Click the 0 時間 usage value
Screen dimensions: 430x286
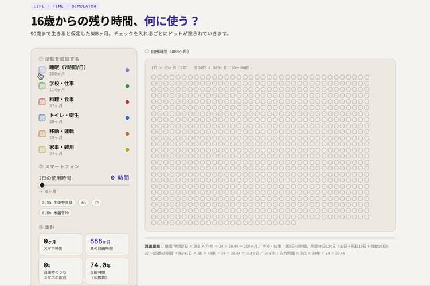click(x=120, y=178)
